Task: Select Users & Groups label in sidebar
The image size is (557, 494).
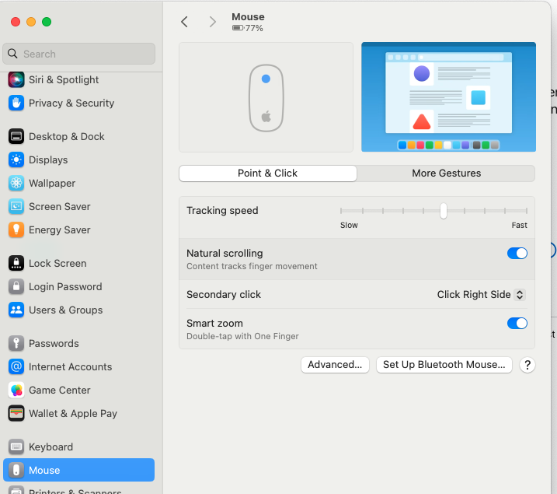Action: click(x=66, y=310)
